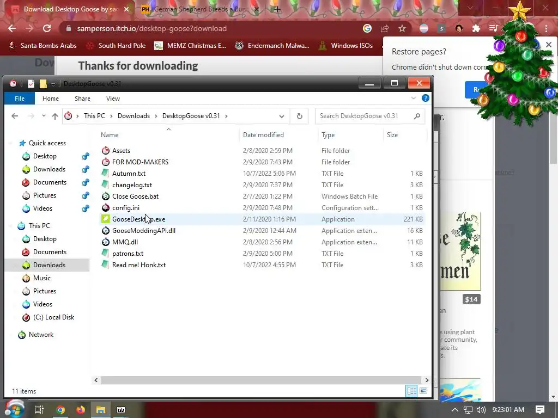
Task: Refresh the DesktopGoose folder view
Action: [300, 116]
